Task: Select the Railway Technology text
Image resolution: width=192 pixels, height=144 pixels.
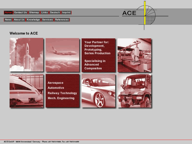Action: point(62,93)
